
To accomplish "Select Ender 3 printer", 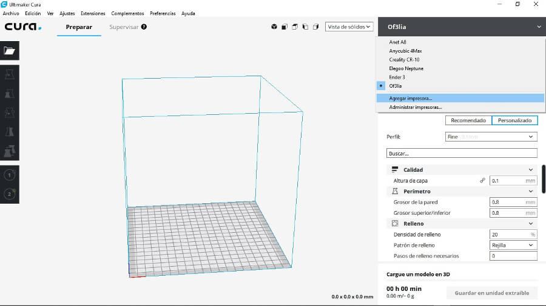I will tap(460, 77).
